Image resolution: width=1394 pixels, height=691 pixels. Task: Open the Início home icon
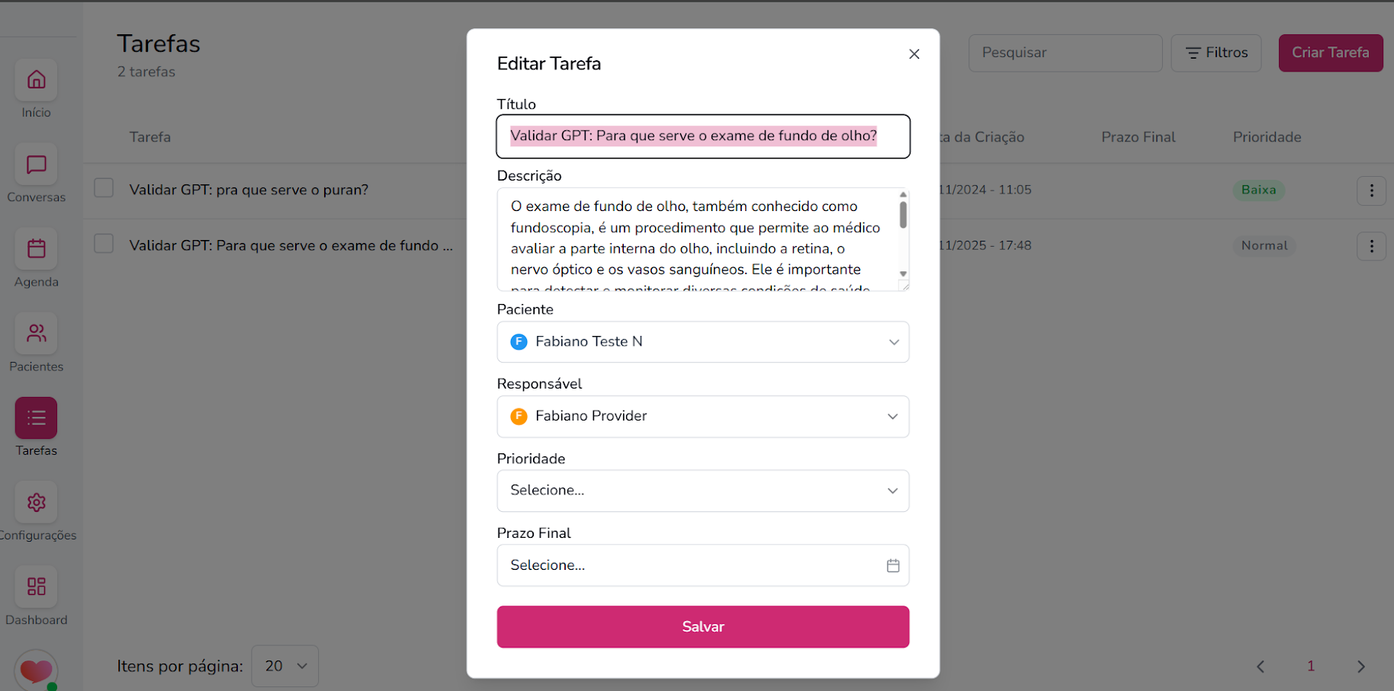click(x=36, y=80)
